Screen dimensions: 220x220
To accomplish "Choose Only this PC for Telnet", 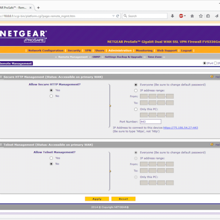I will coord(136,177).
